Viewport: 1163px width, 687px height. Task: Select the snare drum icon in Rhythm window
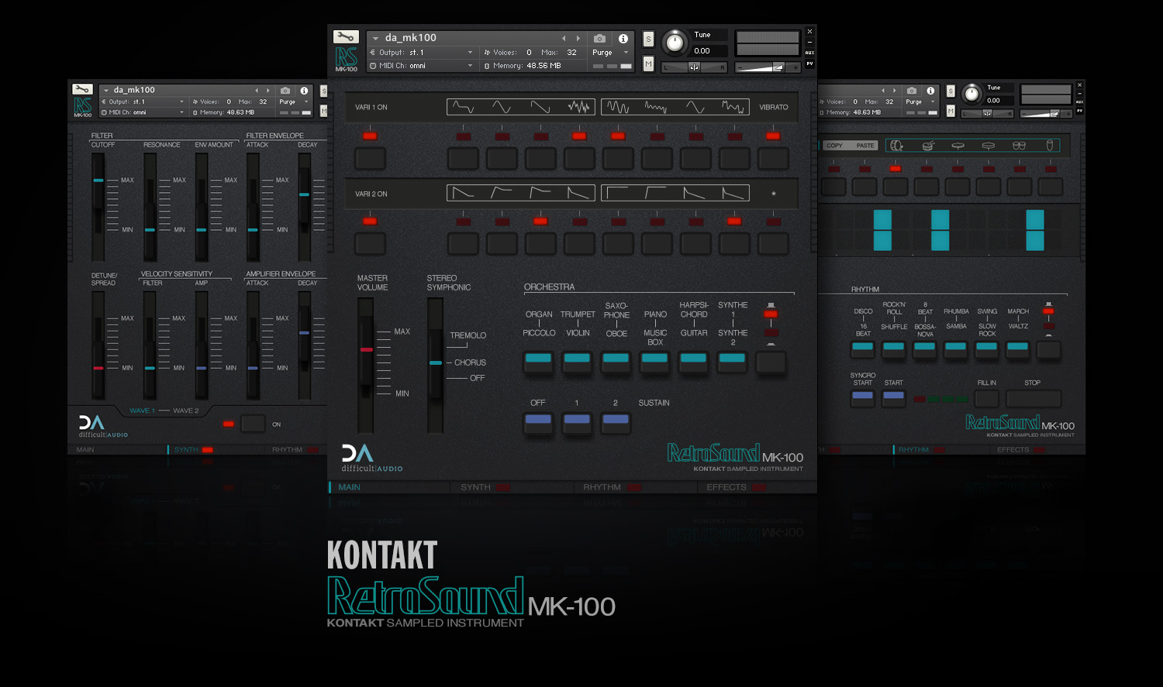928,145
